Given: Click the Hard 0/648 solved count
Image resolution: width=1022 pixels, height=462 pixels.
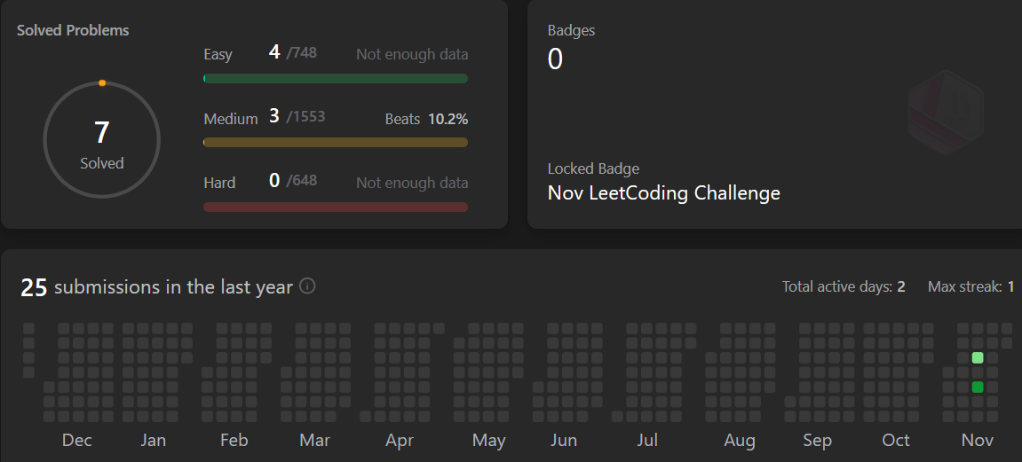Looking at the screenshot, I should click(x=292, y=181).
